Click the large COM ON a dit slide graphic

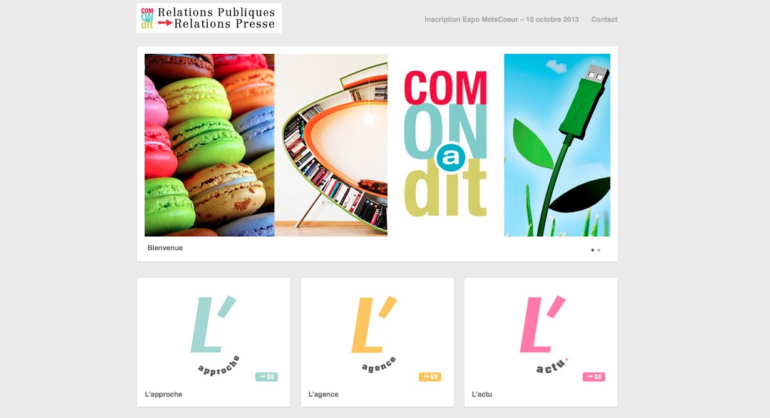(x=446, y=145)
